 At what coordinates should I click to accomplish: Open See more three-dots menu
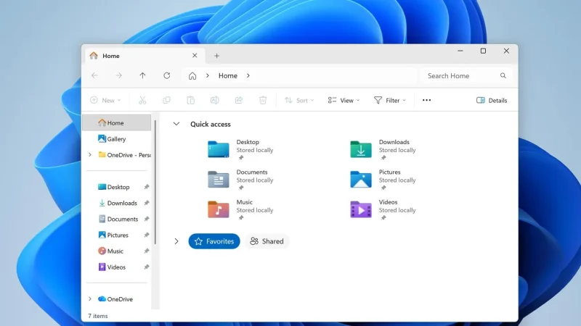click(x=426, y=100)
